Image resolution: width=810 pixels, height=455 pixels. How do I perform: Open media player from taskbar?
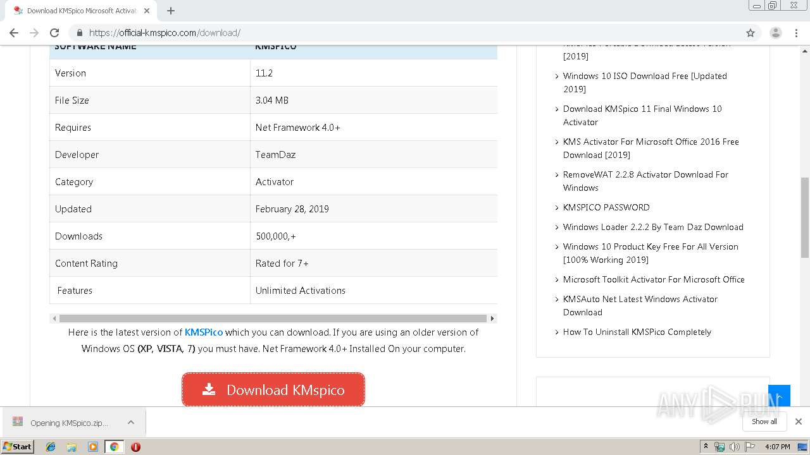pyautogui.click(x=93, y=447)
